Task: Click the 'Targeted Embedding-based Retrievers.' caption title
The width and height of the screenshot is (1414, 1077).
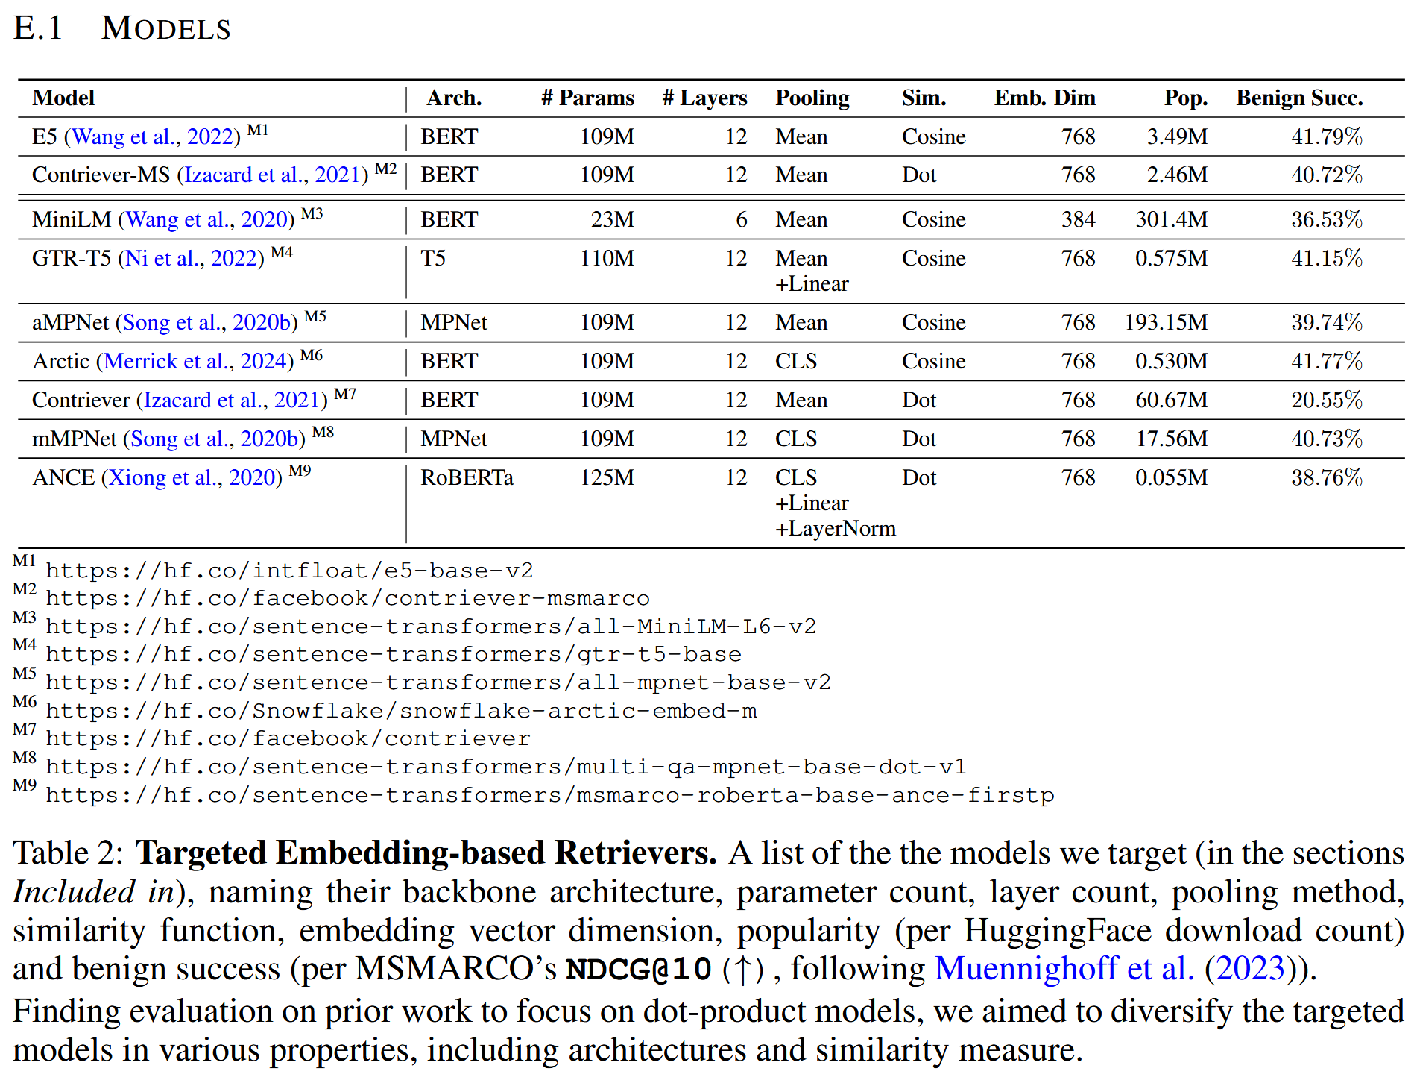Action: [x=426, y=853]
